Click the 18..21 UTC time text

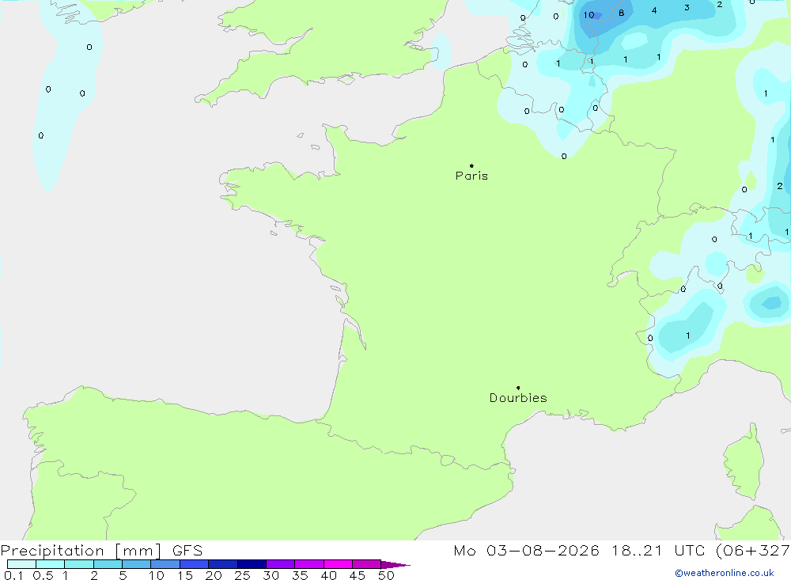point(637,550)
